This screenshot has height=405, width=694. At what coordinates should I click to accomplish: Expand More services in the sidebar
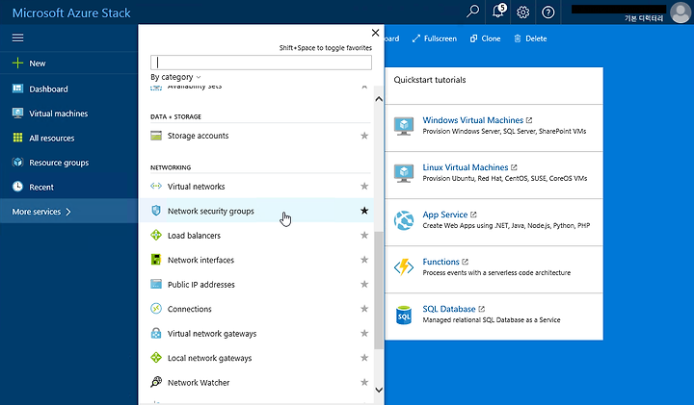click(68, 211)
